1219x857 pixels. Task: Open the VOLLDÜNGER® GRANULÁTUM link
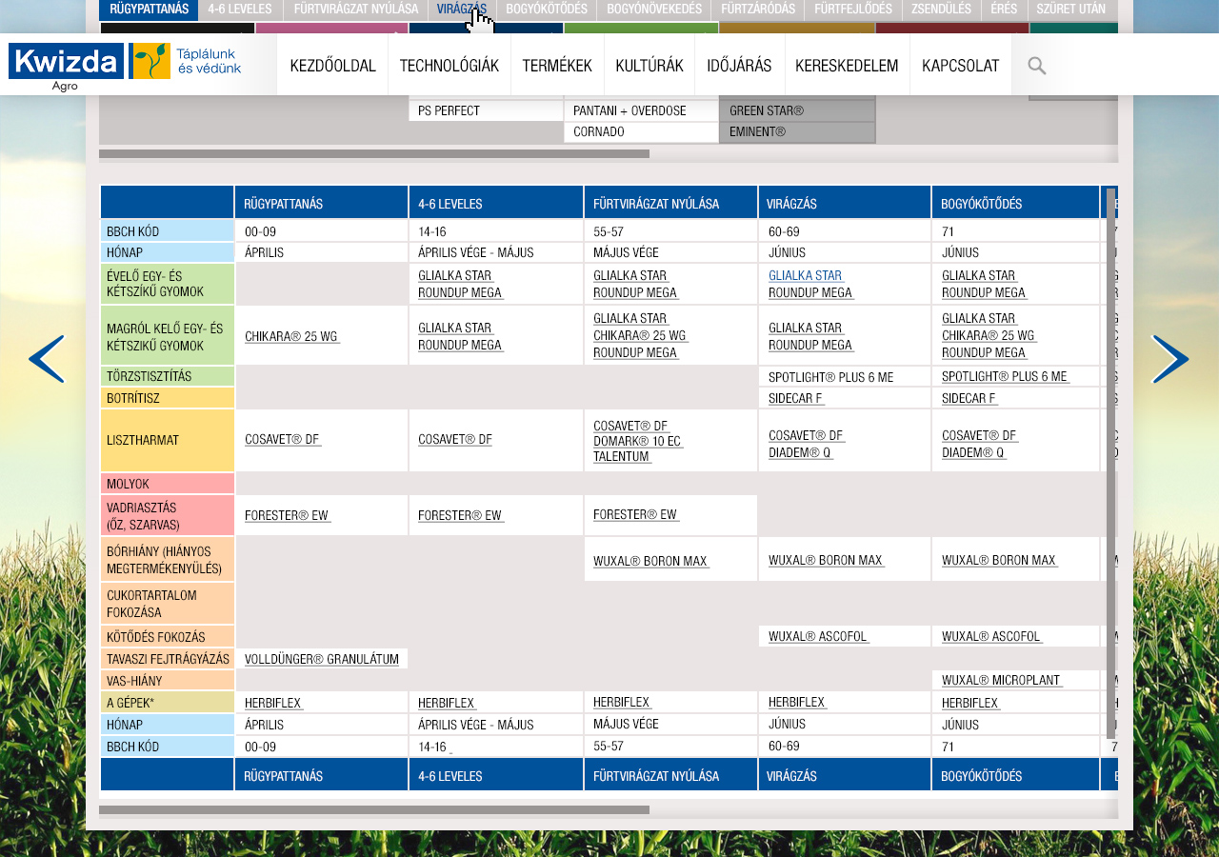pos(322,659)
